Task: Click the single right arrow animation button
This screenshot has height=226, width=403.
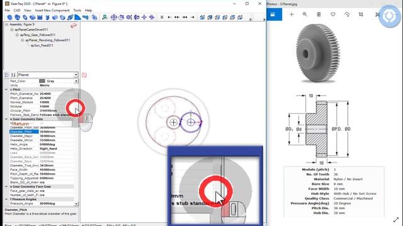Action: [192, 18]
